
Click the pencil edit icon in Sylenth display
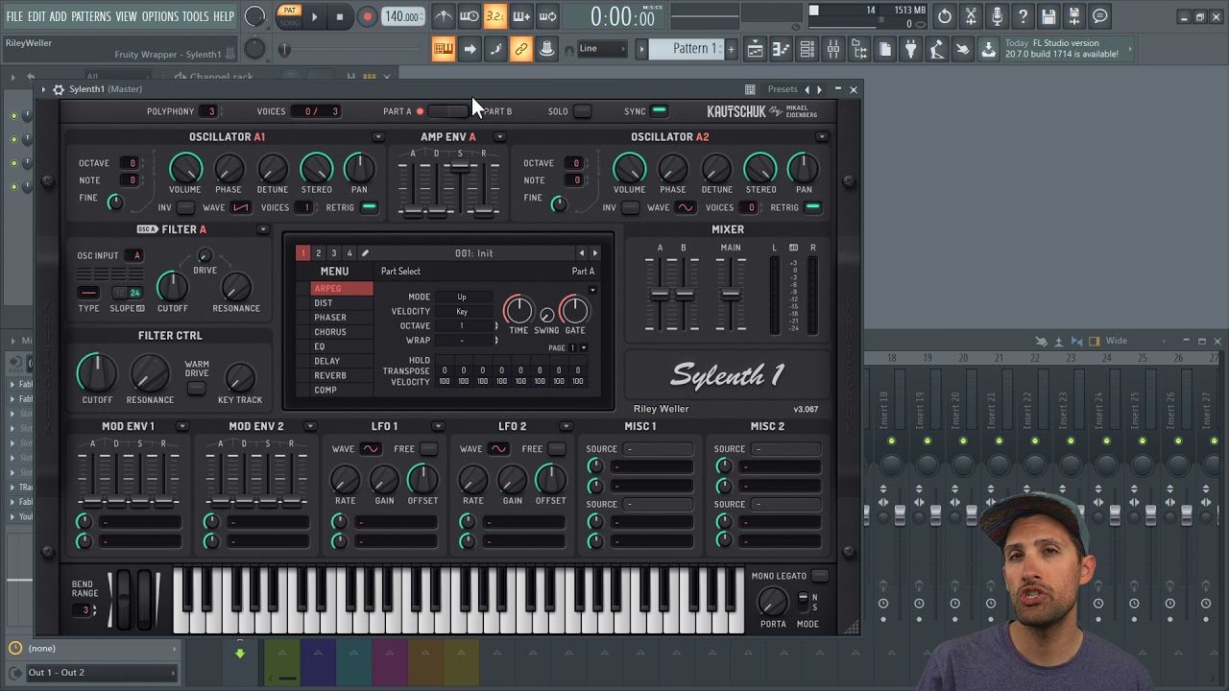point(365,253)
